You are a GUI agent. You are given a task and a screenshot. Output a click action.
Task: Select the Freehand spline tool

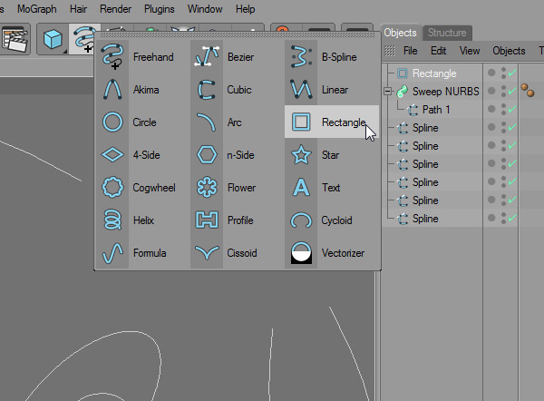tap(142, 56)
